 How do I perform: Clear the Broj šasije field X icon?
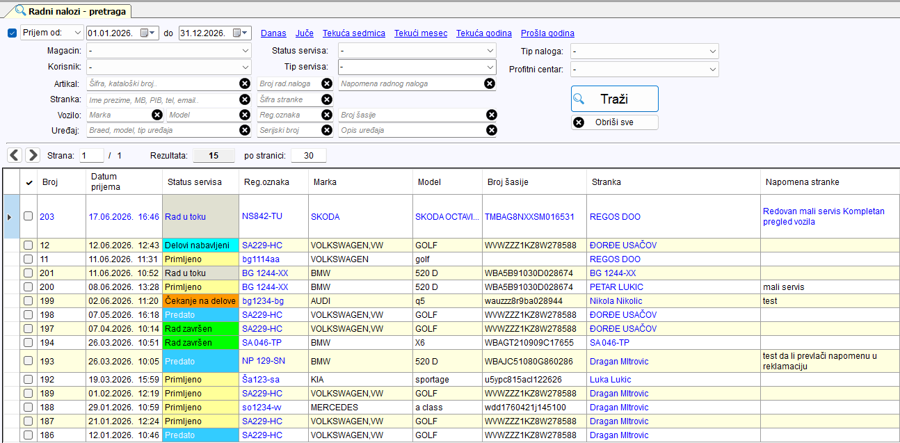pos(492,115)
